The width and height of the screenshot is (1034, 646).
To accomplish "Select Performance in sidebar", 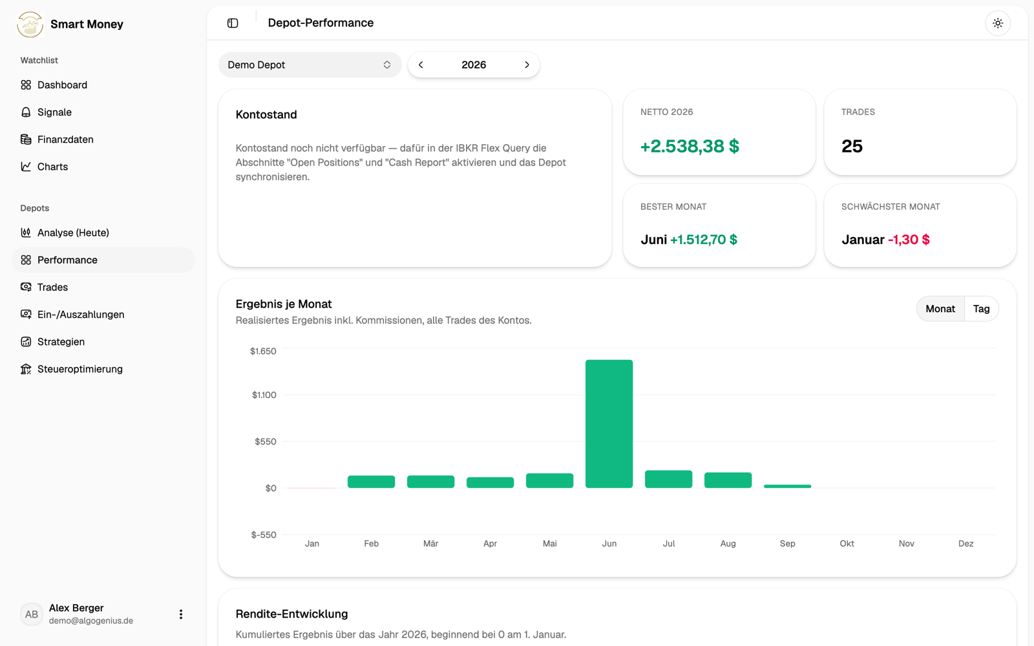I will tap(103, 260).
